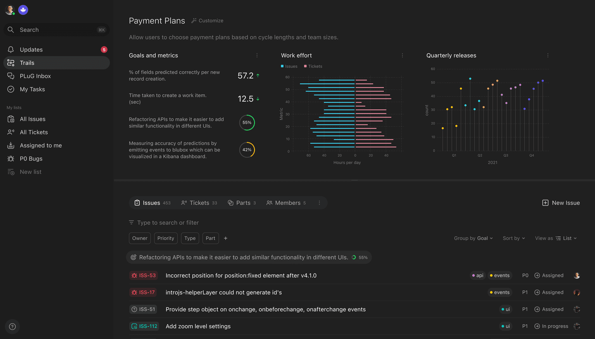Image resolution: width=595 pixels, height=339 pixels.
Task: Open issue ISS-17 tag
Action: (x=143, y=292)
